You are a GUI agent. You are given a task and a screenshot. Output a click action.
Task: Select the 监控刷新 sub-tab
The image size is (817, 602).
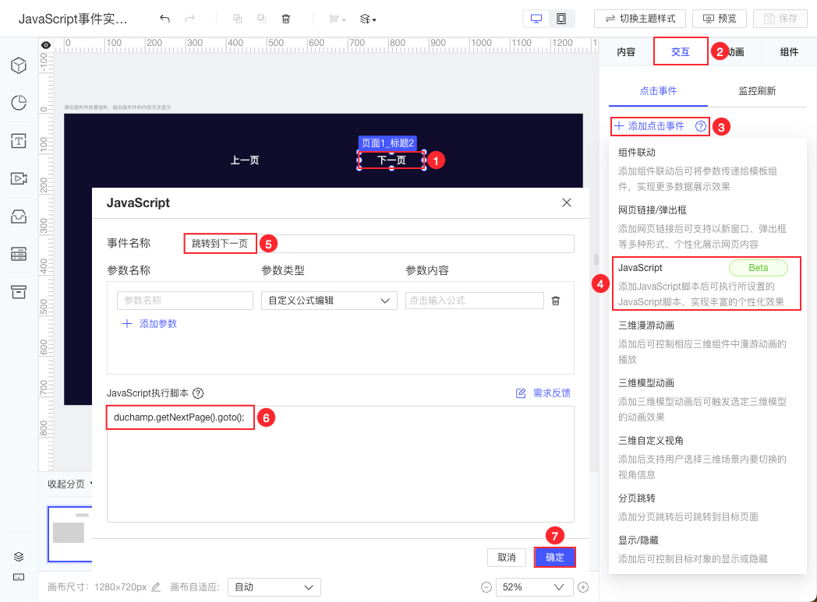click(x=757, y=91)
